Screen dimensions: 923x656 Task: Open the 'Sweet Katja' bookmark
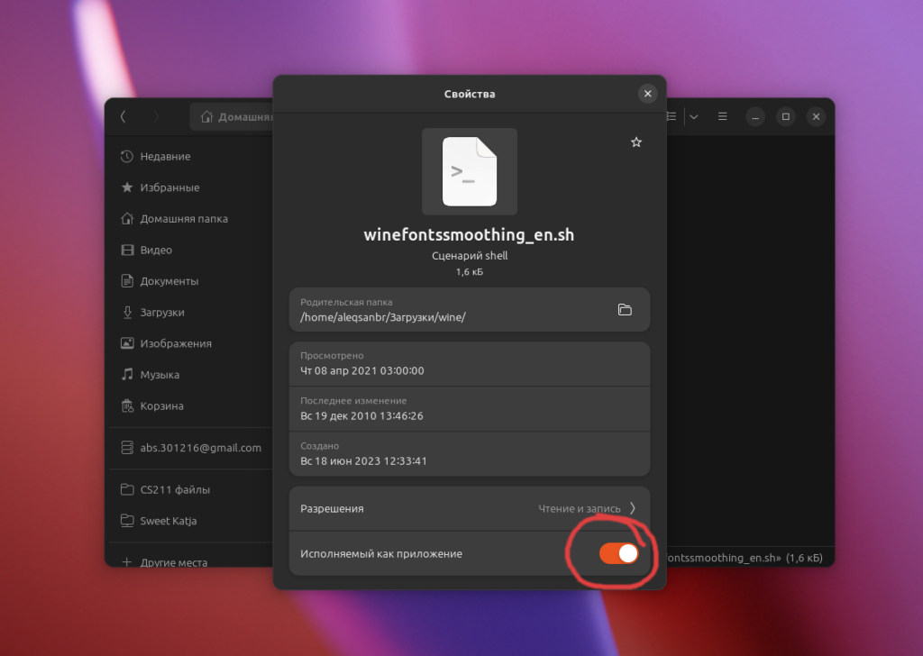(168, 521)
